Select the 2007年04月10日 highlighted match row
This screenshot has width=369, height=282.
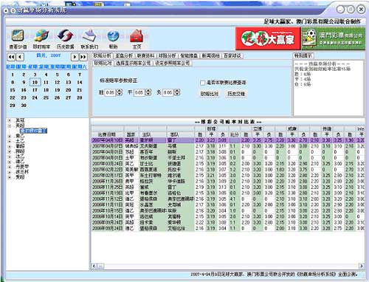pyautogui.click(x=228, y=140)
